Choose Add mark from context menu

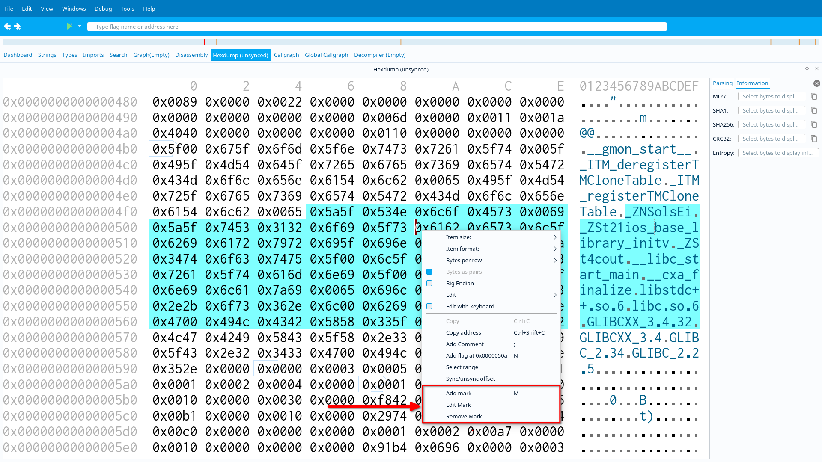[x=459, y=393]
